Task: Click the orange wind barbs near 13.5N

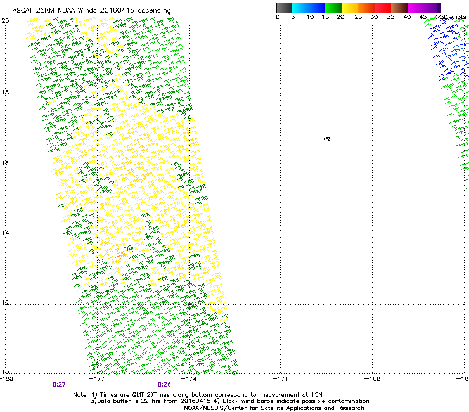Action: click(x=120, y=254)
